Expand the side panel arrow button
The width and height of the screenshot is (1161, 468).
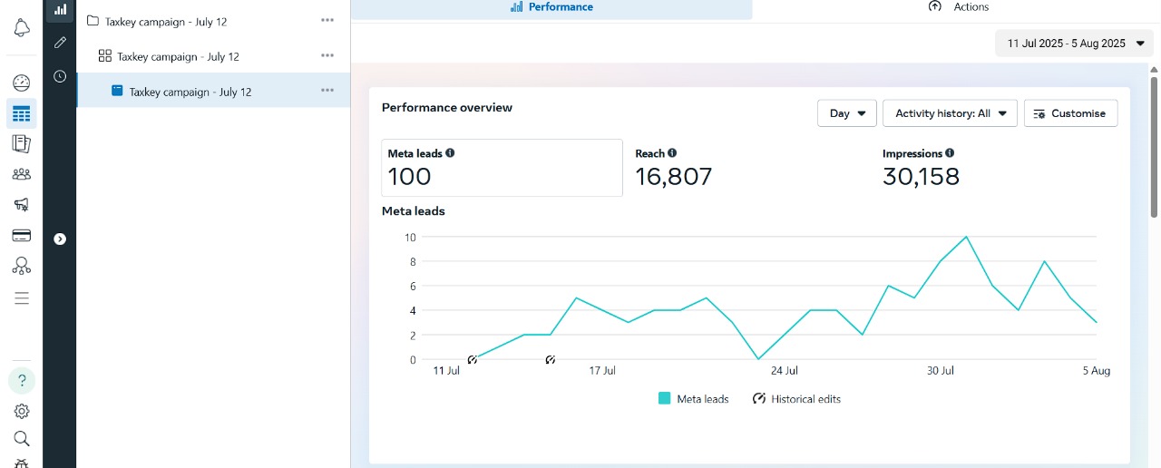coord(60,239)
